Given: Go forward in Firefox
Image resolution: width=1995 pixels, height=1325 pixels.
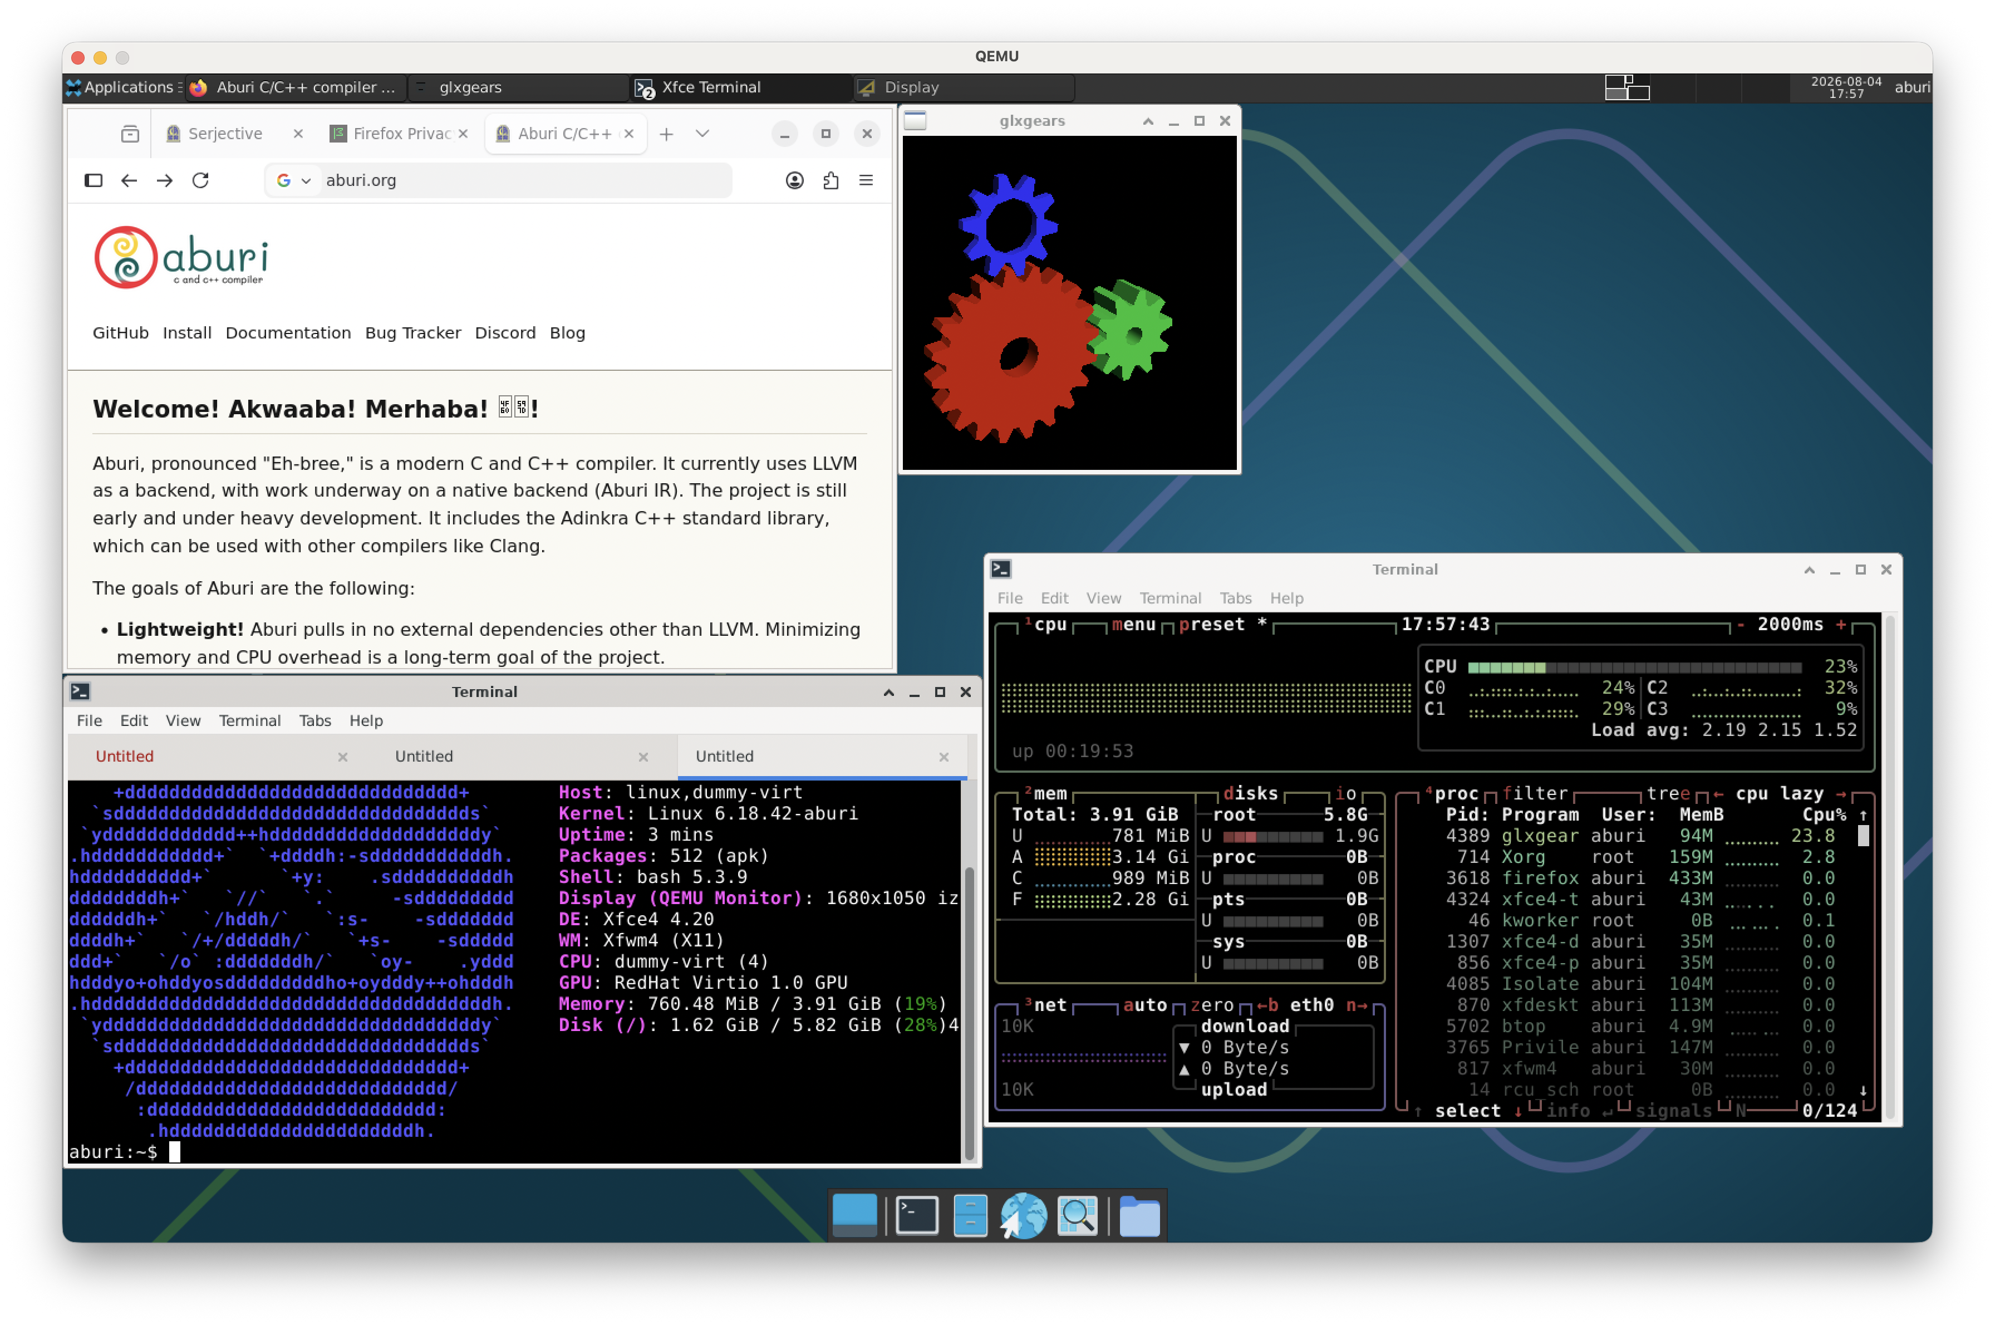Looking at the screenshot, I should pyautogui.click(x=165, y=180).
